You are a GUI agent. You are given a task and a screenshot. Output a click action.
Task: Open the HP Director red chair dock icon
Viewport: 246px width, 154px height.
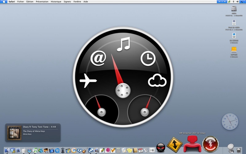coord(192,144)
